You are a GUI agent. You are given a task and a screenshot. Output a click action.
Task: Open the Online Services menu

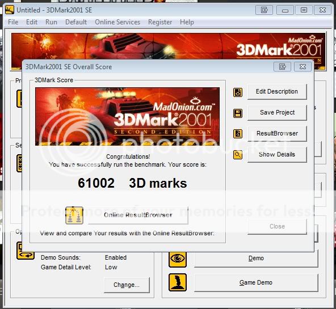(117, 22)
